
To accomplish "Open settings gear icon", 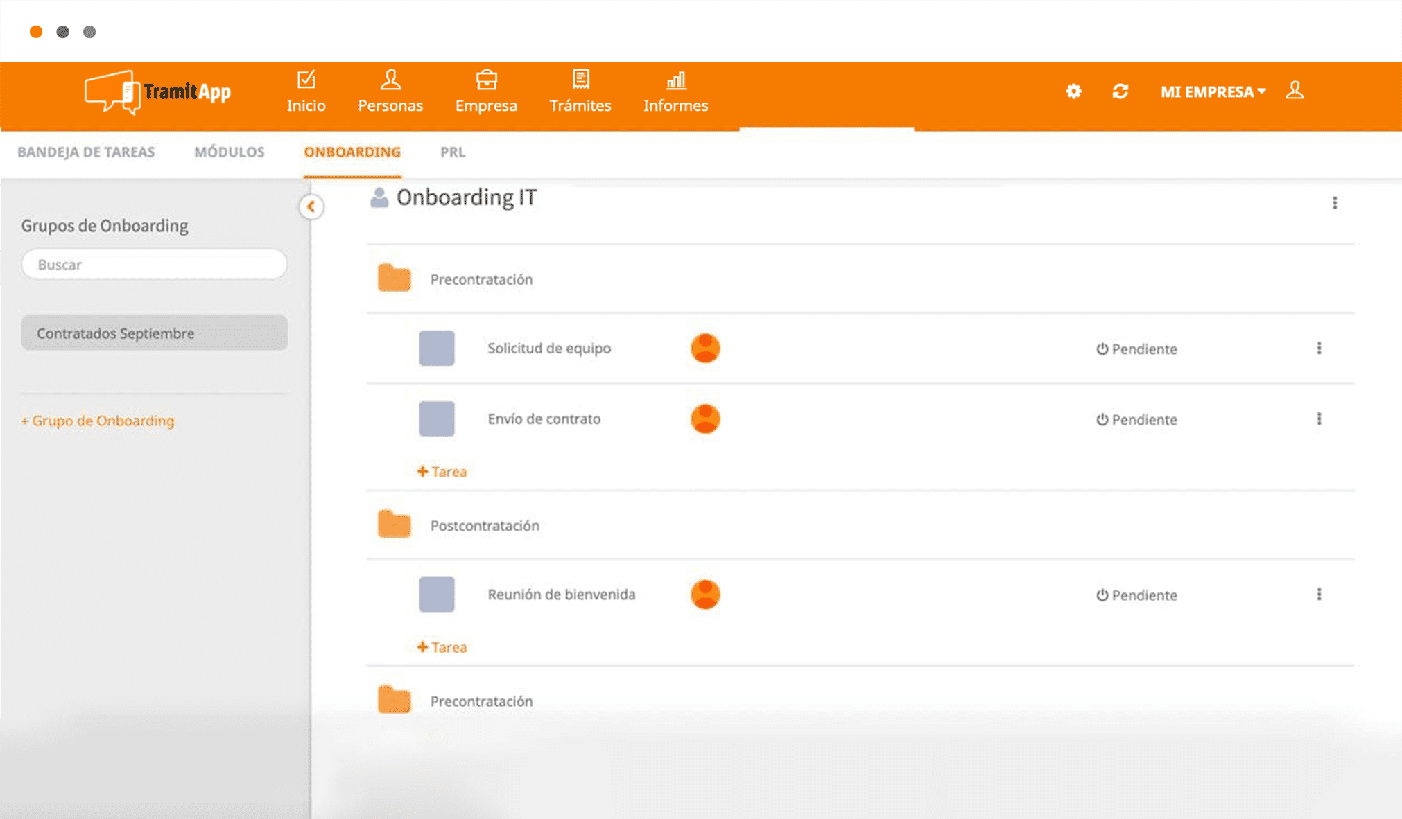I will pyautogui.click(x=1073, y=91).
